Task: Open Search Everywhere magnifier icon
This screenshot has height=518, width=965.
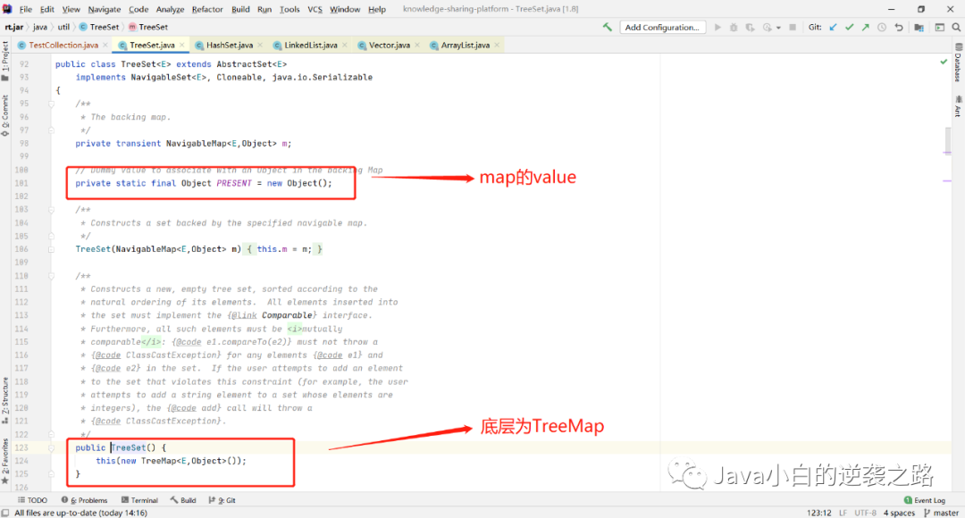Action: 956,27
